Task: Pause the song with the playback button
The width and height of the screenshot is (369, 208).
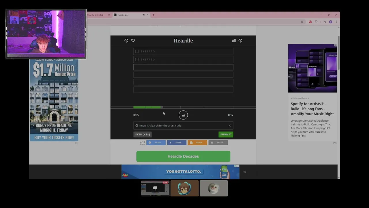Action: (x=183, y=115)
